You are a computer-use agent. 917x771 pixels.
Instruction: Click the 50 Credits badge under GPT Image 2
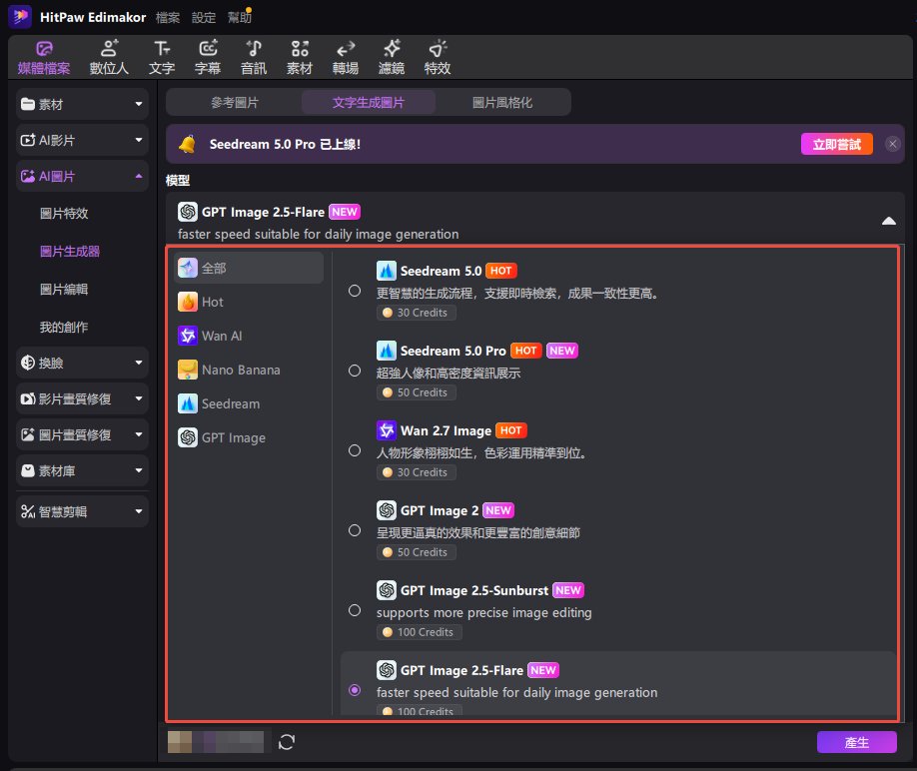point(416,552)
